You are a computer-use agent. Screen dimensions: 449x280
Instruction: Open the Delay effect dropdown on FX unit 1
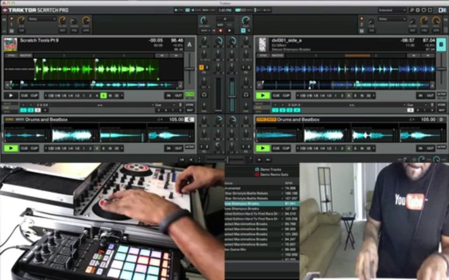coord(42,19)
